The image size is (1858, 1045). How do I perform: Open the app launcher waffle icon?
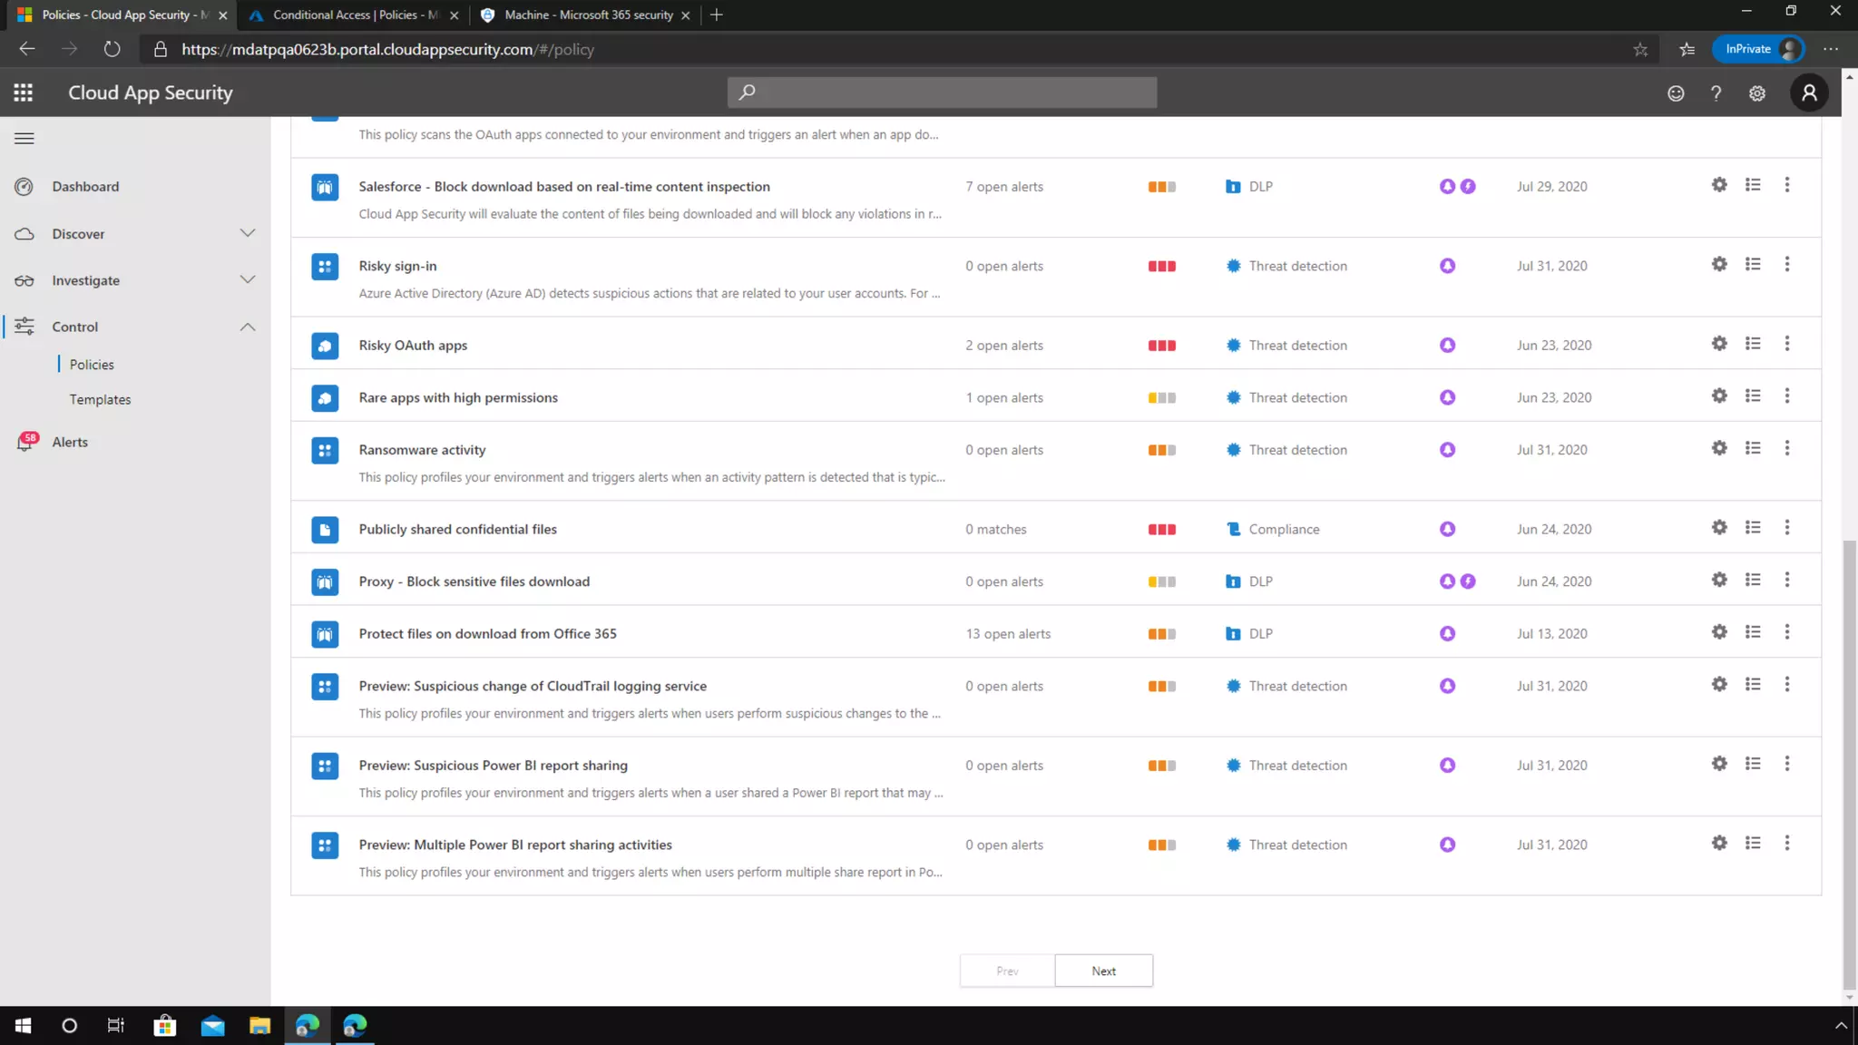coord(24,93)
